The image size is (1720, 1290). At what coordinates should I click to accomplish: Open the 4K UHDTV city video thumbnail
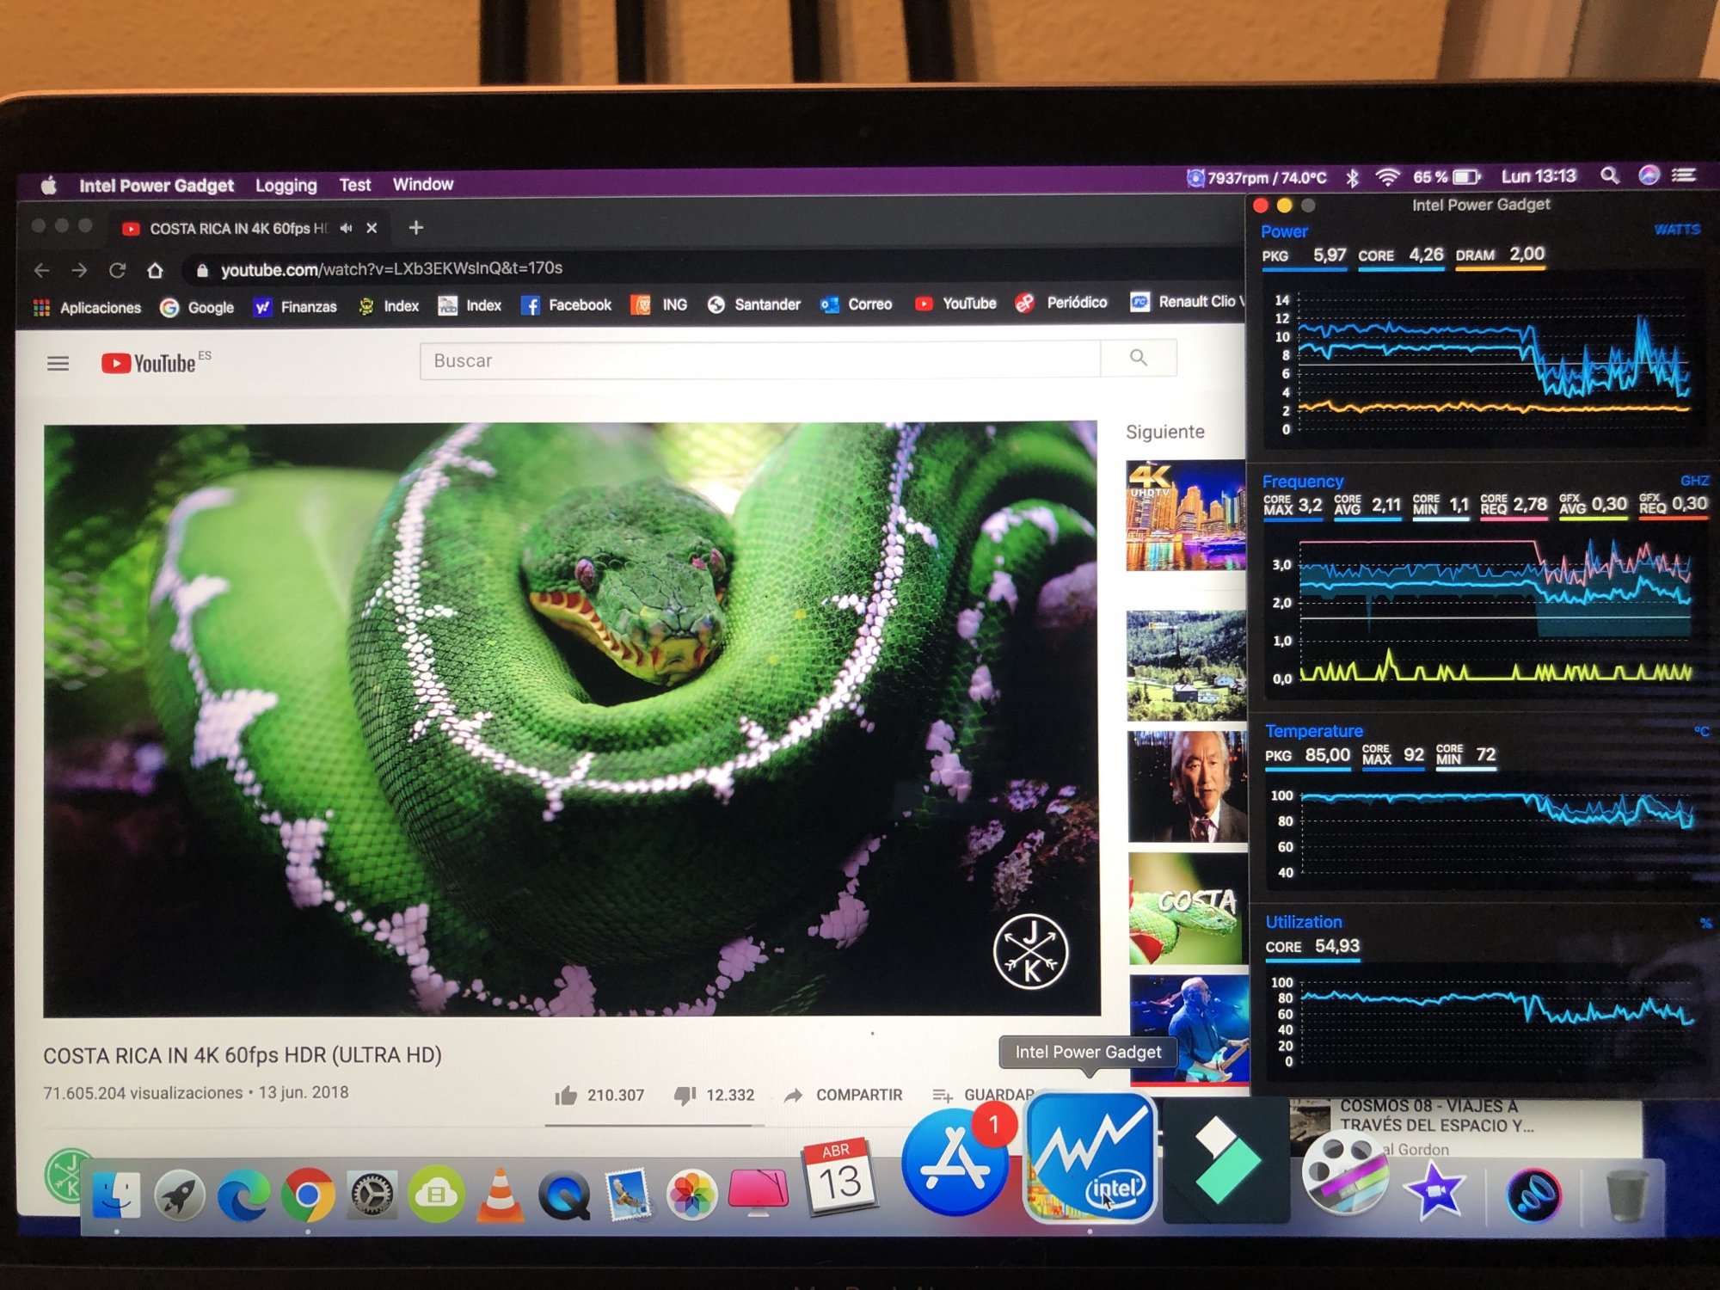[x=1185, y=515]
